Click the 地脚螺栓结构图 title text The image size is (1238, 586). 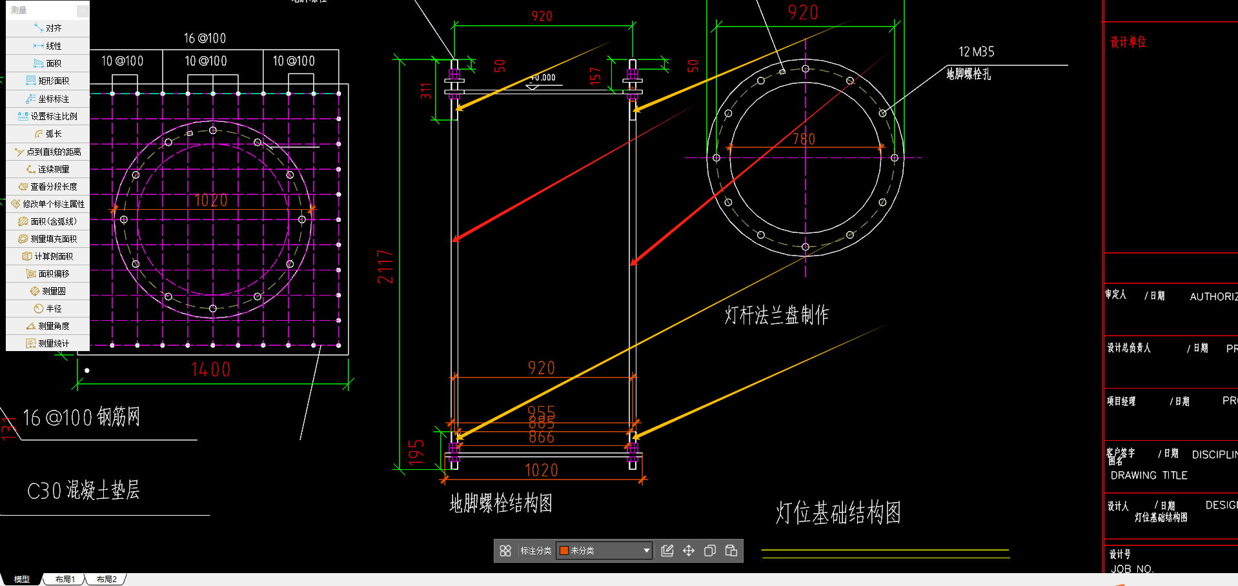(501, 503)
